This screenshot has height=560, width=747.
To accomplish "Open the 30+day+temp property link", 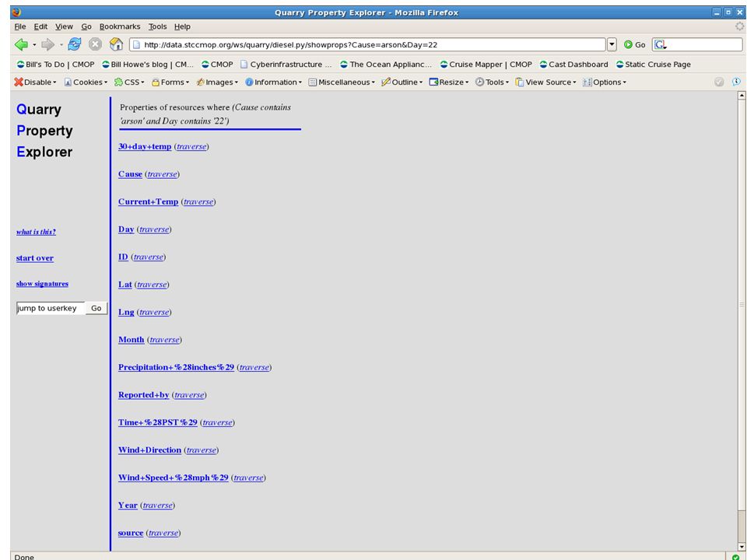I will pyautogui.click(x=145, y=146).
